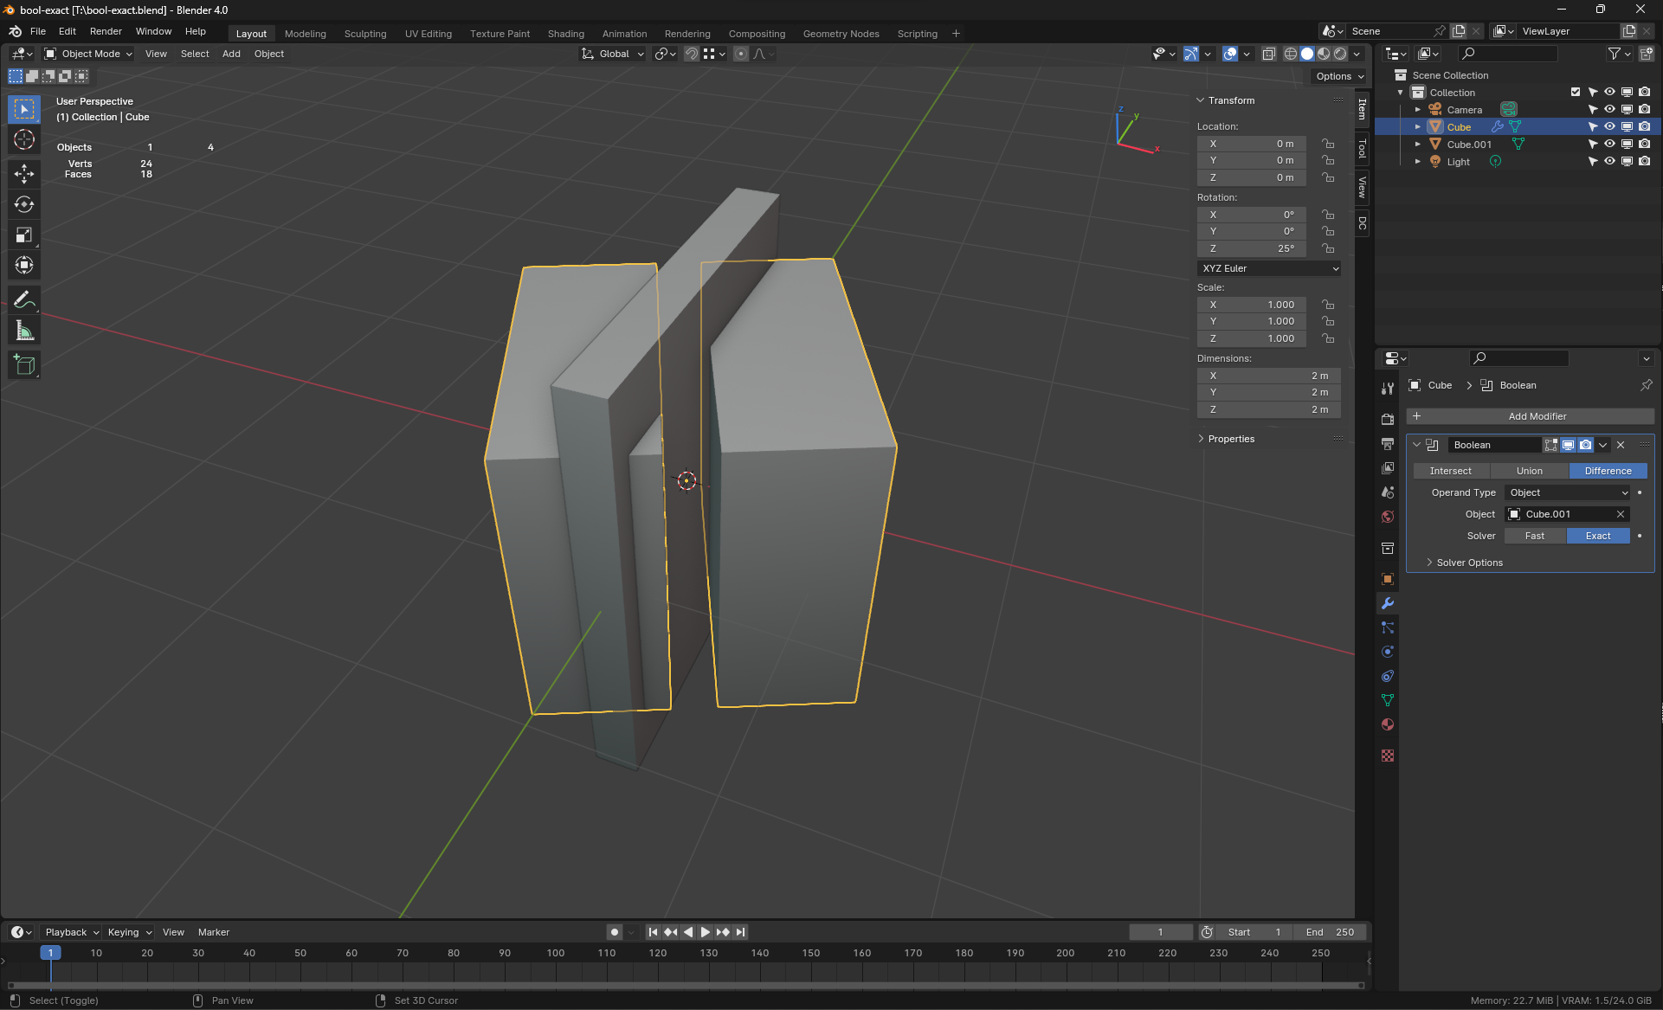Open the Physics properties tab

[x=1388, y=652]
